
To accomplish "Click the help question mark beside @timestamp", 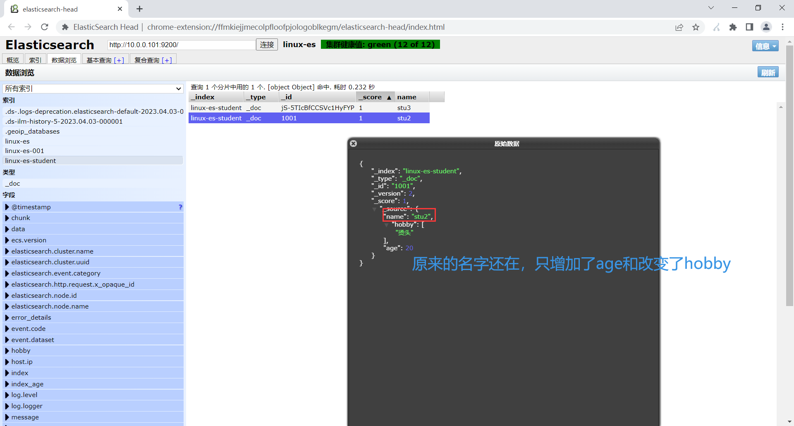I will 180,207.
